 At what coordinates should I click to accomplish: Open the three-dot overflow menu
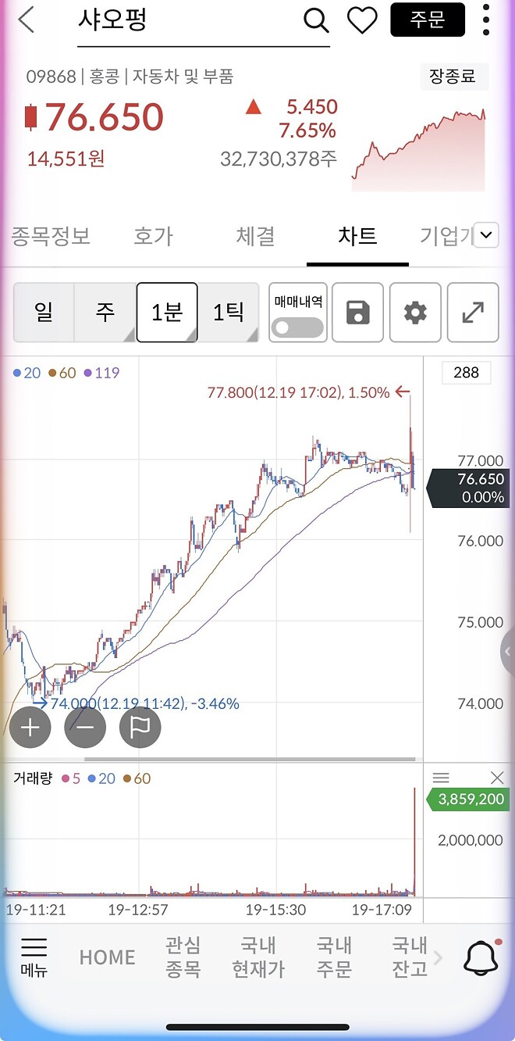[x=485, y=20]
